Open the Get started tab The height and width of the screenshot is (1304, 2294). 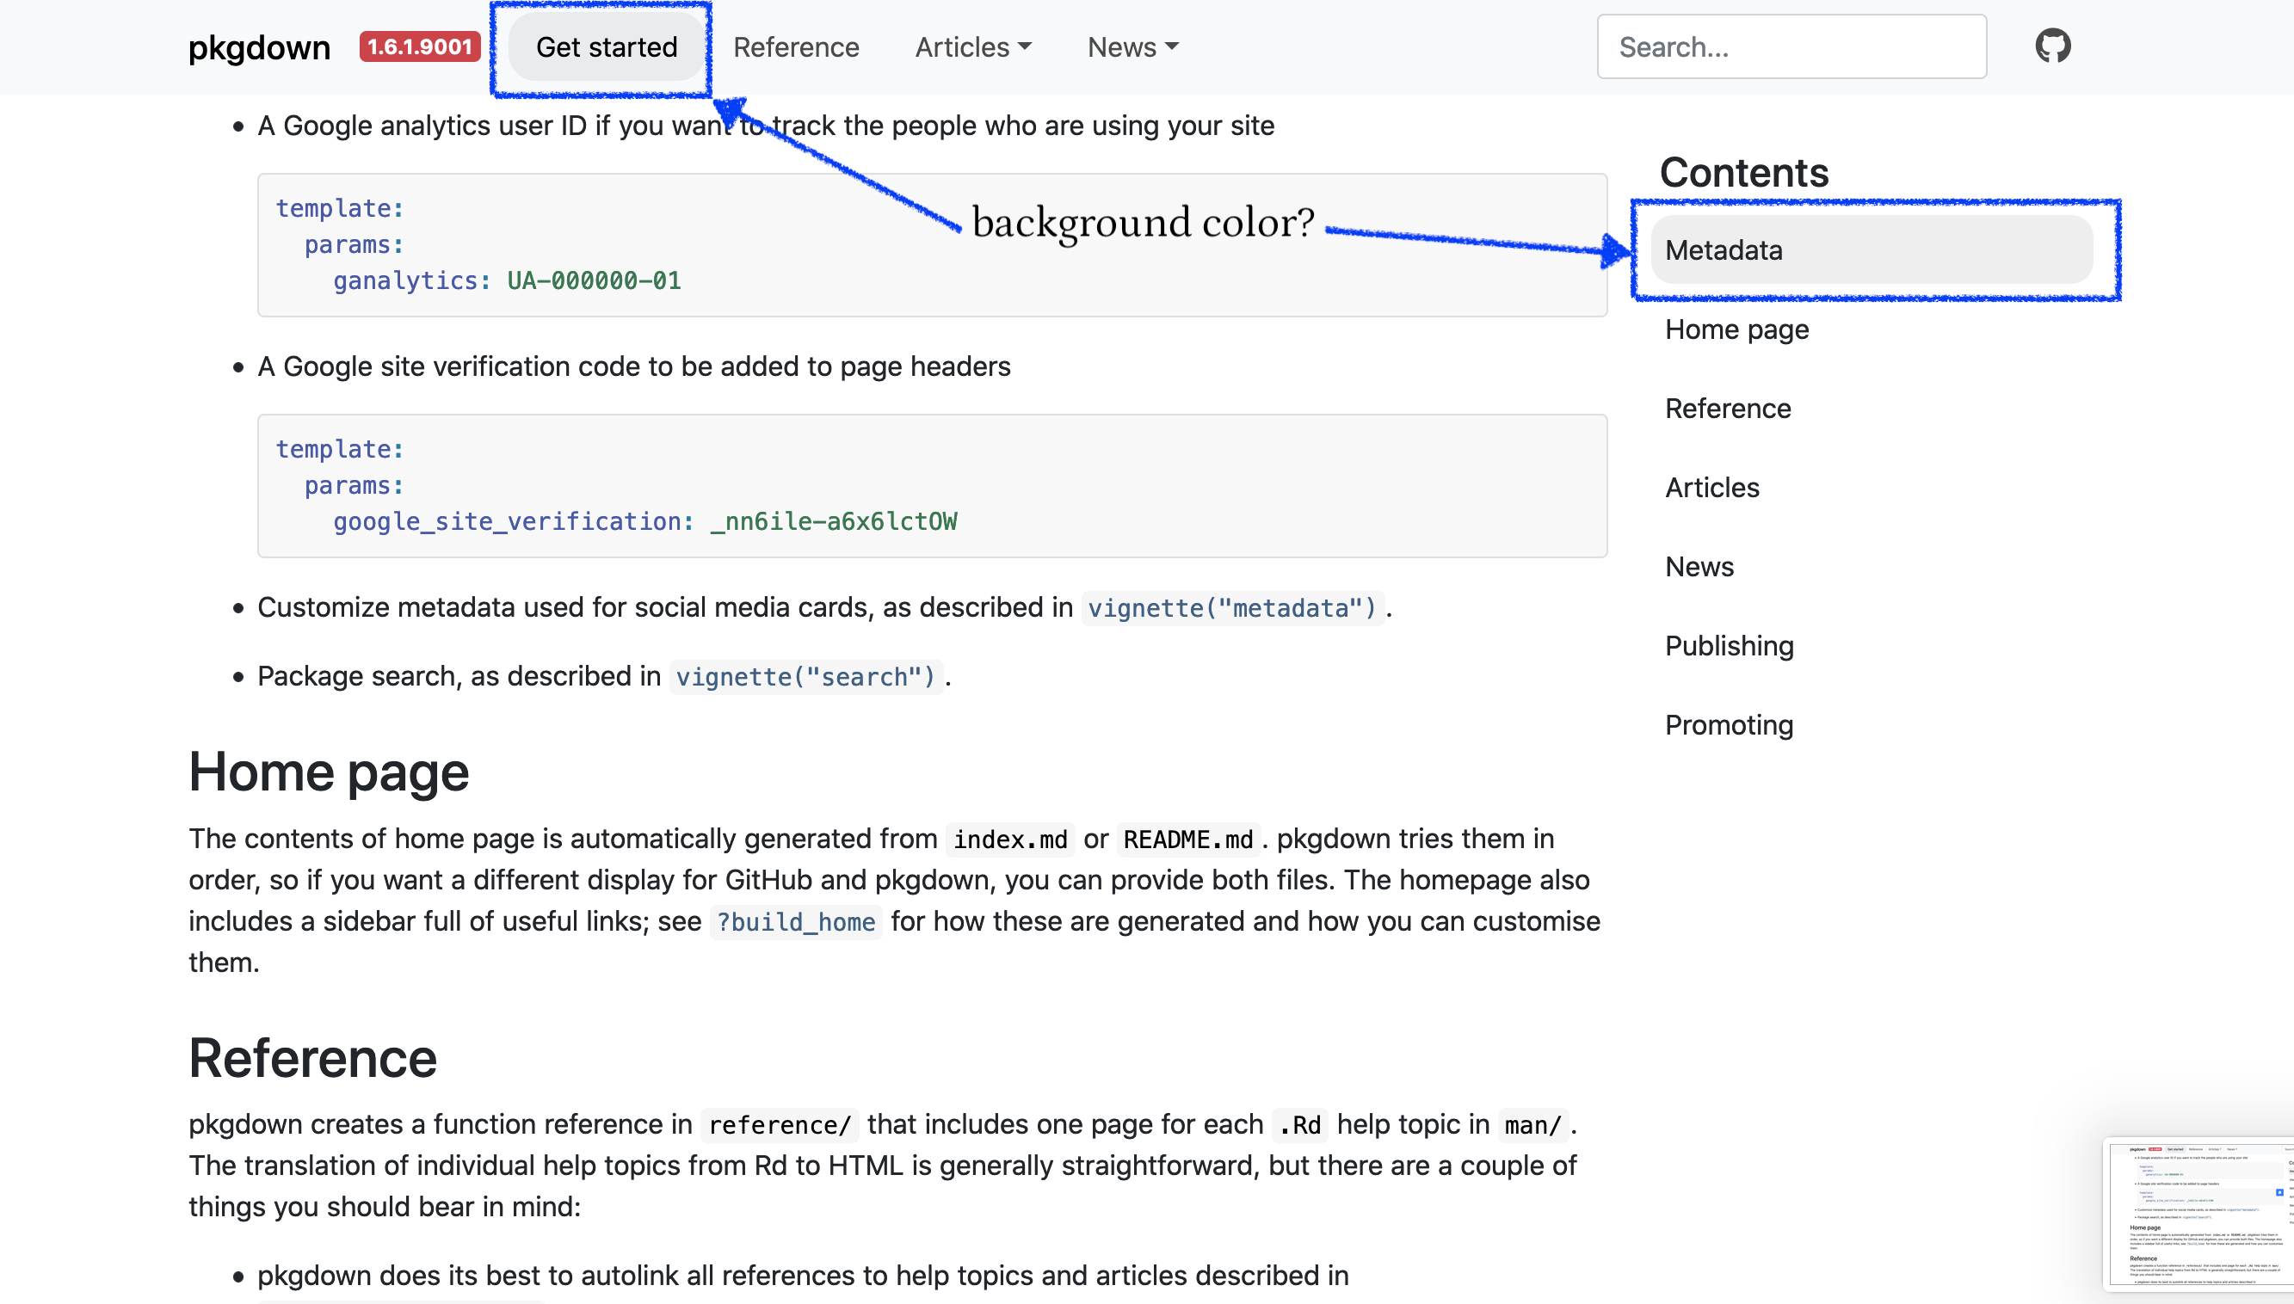[607, 47]
